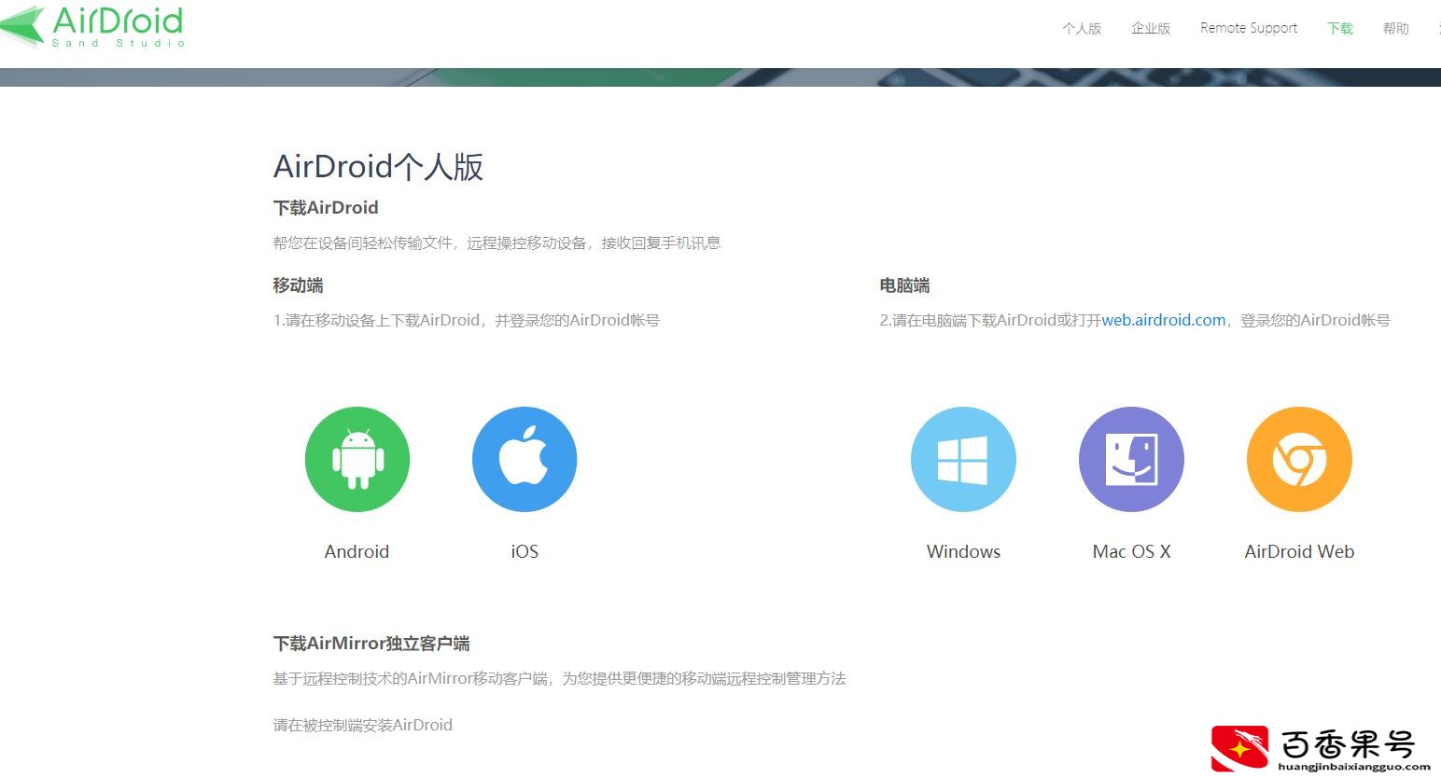Click the Windows label text

coord(963,551)
